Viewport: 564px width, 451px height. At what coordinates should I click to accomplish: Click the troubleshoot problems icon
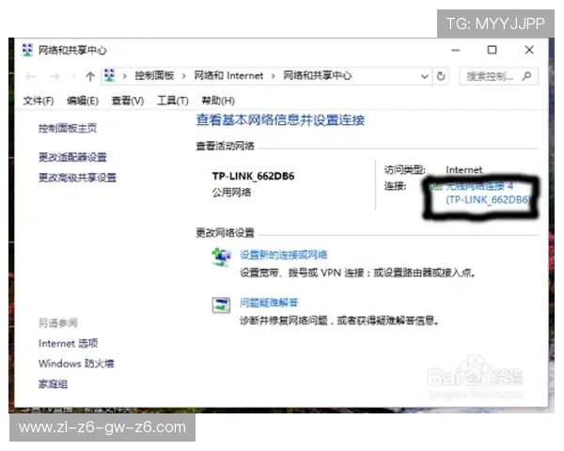[221, 305]
